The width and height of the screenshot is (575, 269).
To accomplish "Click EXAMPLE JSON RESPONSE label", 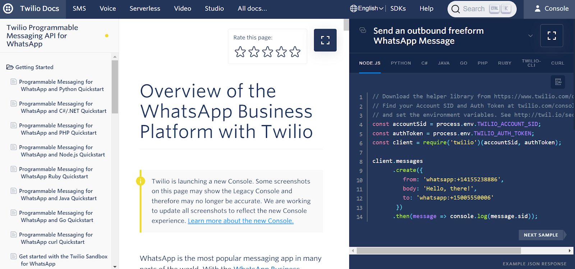I will click(534, 264).
